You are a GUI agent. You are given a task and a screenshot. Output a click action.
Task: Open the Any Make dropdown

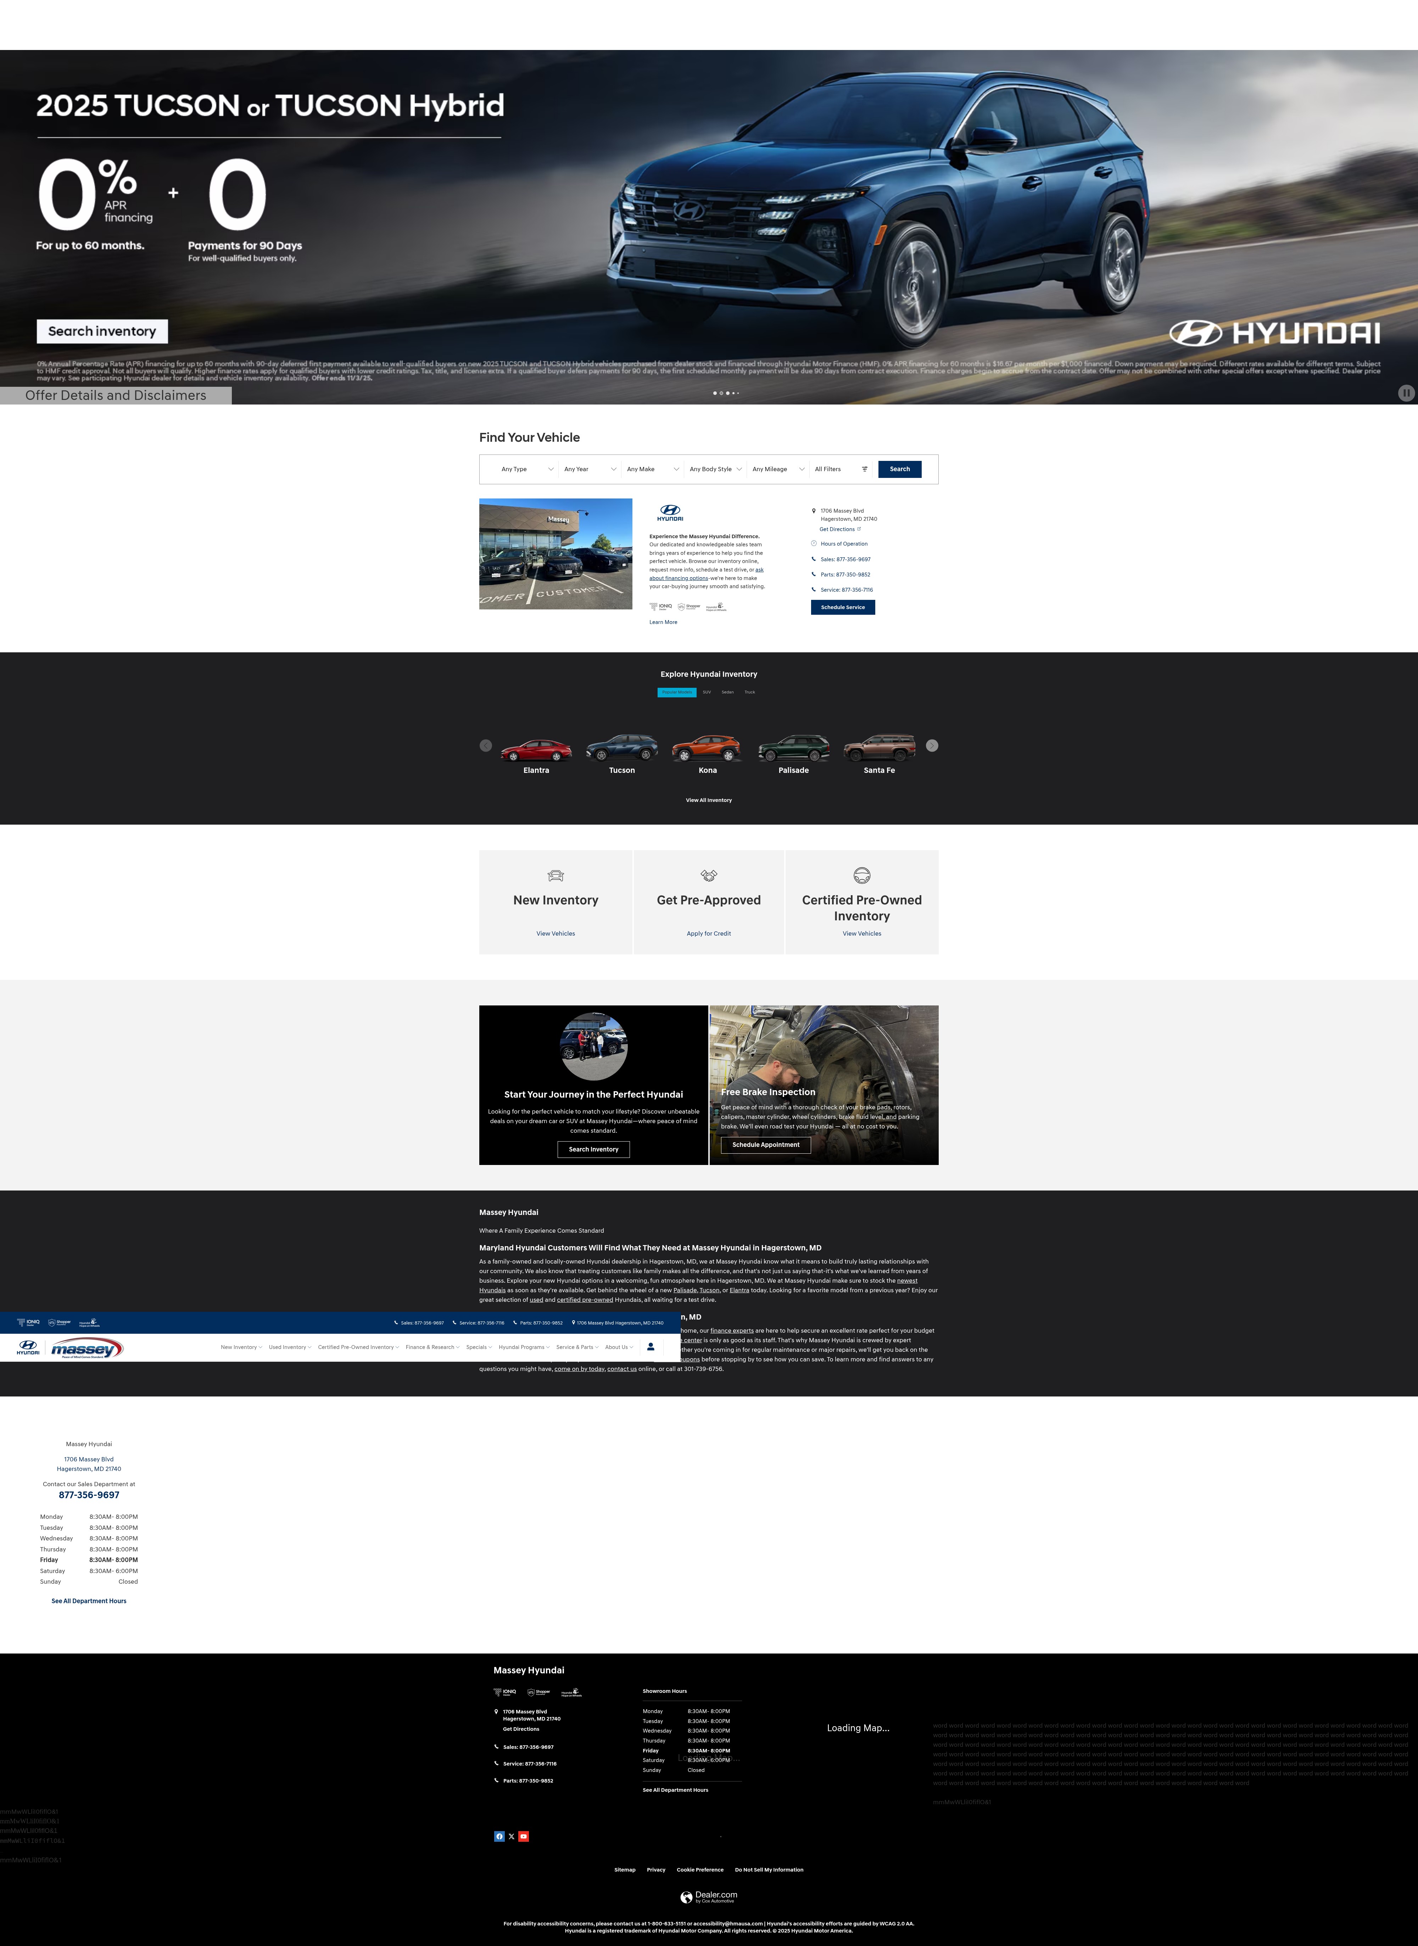pyautogui.click(x=652, y=469)
